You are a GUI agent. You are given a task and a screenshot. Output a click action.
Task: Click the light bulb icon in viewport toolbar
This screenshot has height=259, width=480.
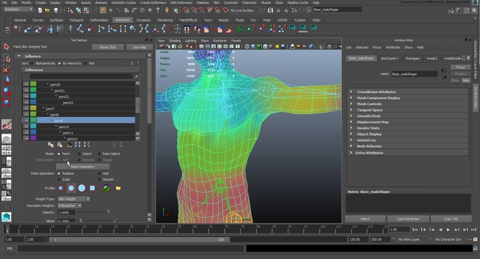[x=277, y=46]
